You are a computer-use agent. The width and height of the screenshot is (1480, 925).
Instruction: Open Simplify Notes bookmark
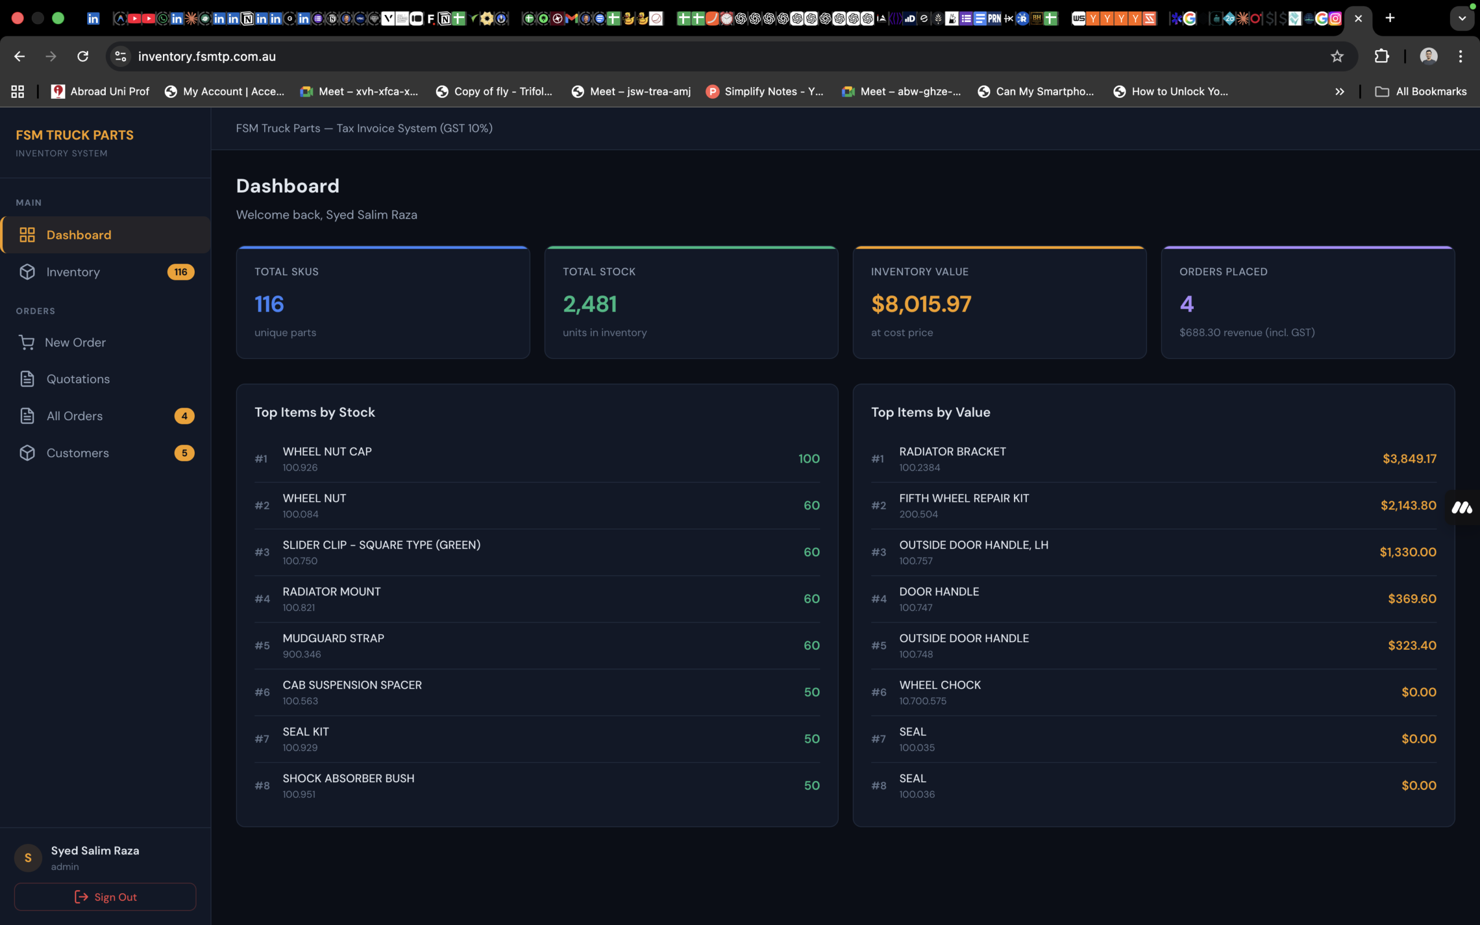click(x=764, y=91)
